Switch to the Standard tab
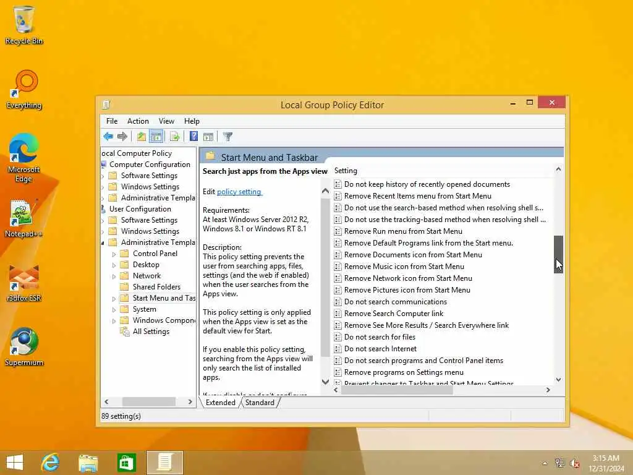The height and width of the screenshot is (475, 633). coord(260,403)
